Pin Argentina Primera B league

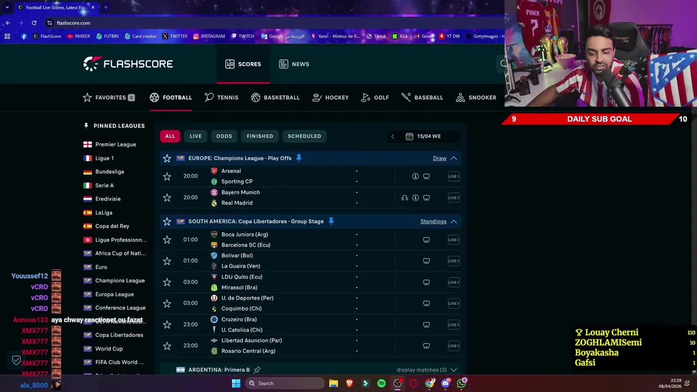coord(257,370)
